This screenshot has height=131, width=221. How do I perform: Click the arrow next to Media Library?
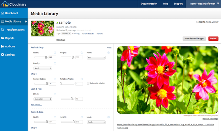(x=26, y=22)
